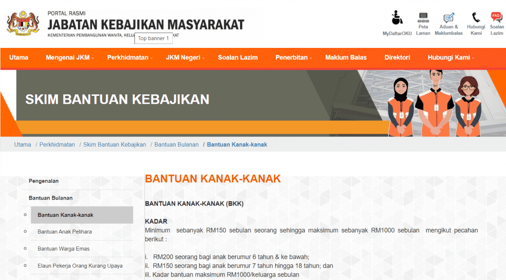Open the Peta Laman sitemap icon
Viewport: 506px width, 280px height.
pyautogui.click(x=423, y=18)
